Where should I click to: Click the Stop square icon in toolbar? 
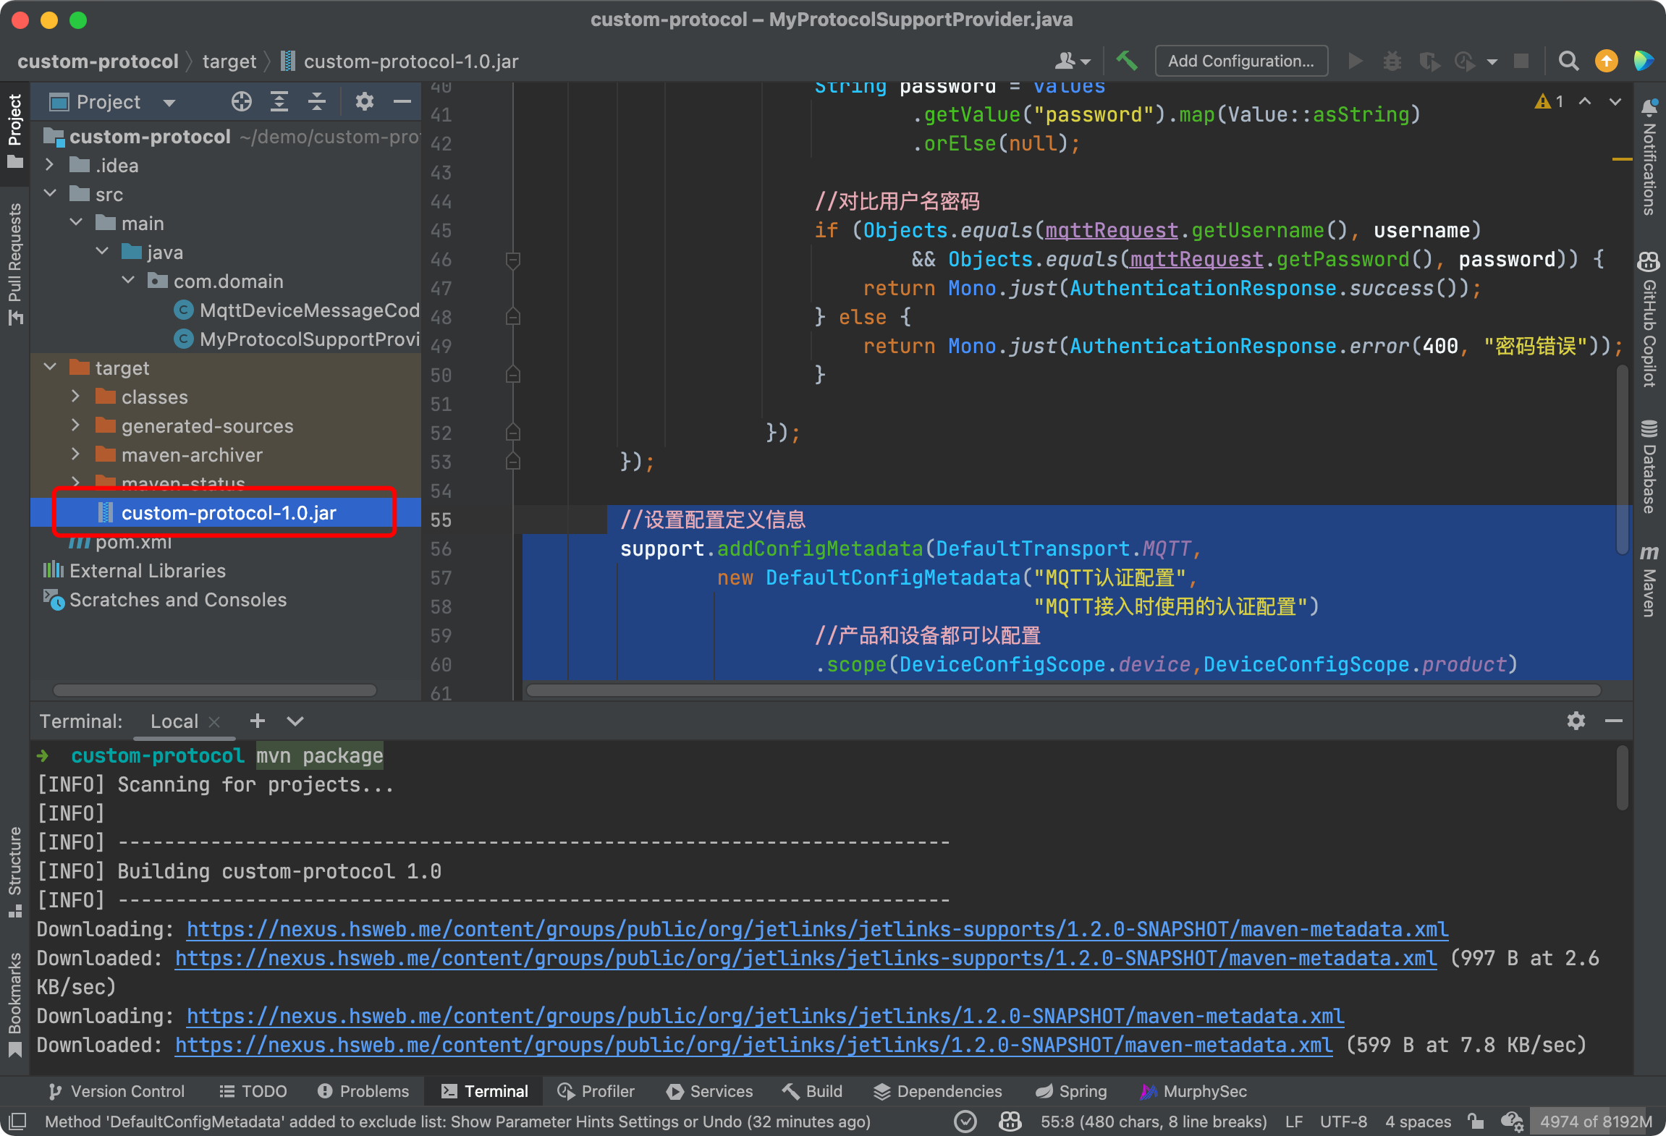pos(1521,61)
